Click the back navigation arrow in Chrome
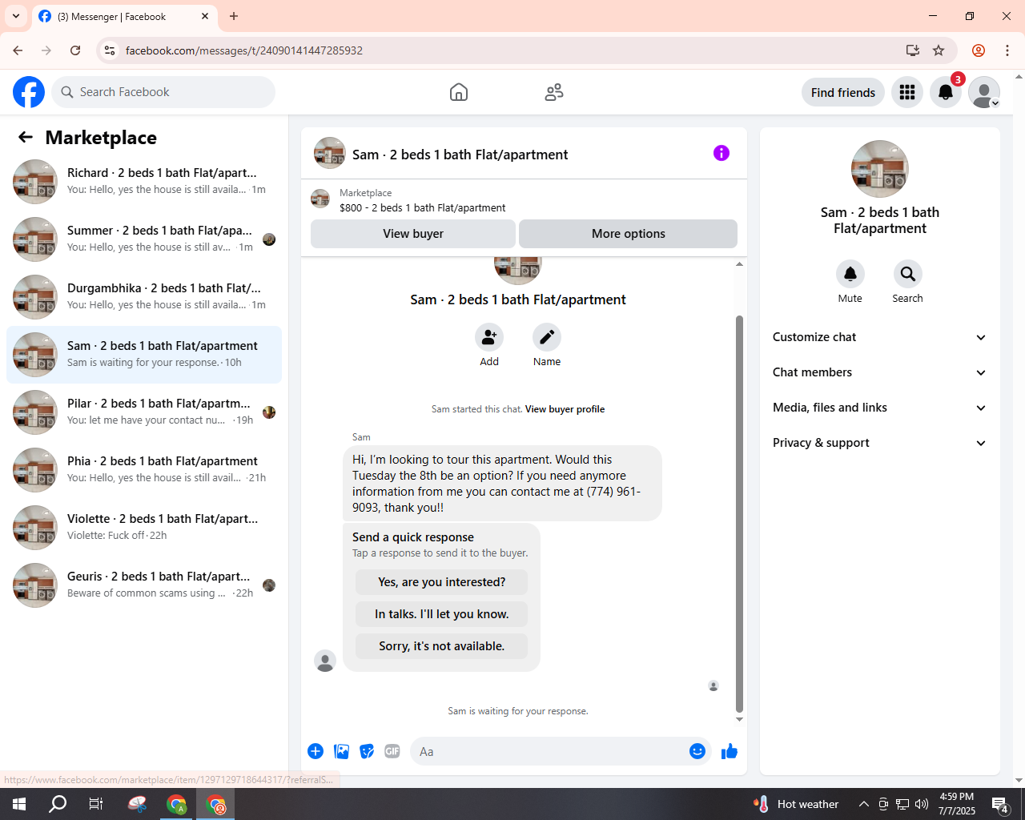1025x820 pixels. tap(18, 50)
